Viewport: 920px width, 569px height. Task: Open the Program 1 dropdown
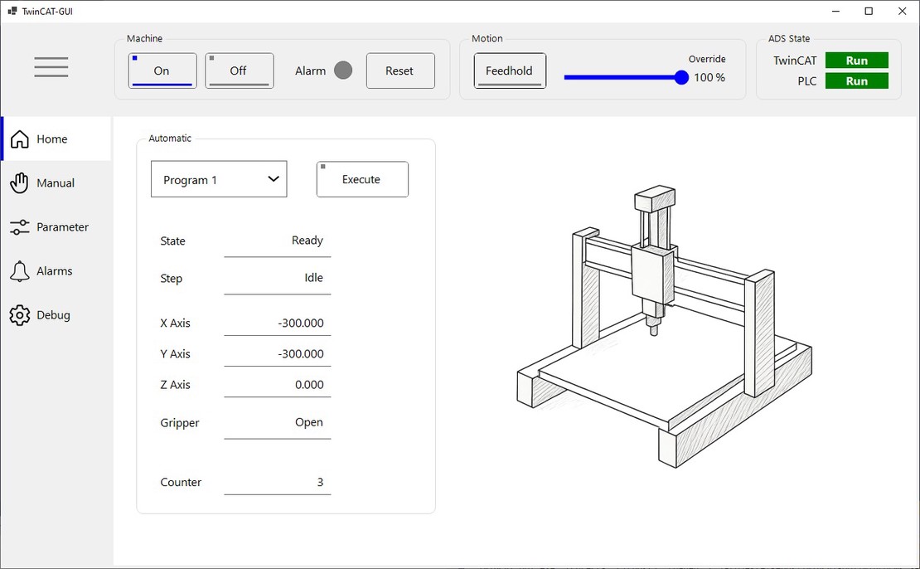(219, 179)
